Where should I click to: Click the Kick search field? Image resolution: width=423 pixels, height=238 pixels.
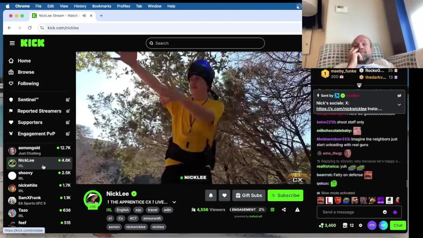pyautogui.click(x=205, y=43)
